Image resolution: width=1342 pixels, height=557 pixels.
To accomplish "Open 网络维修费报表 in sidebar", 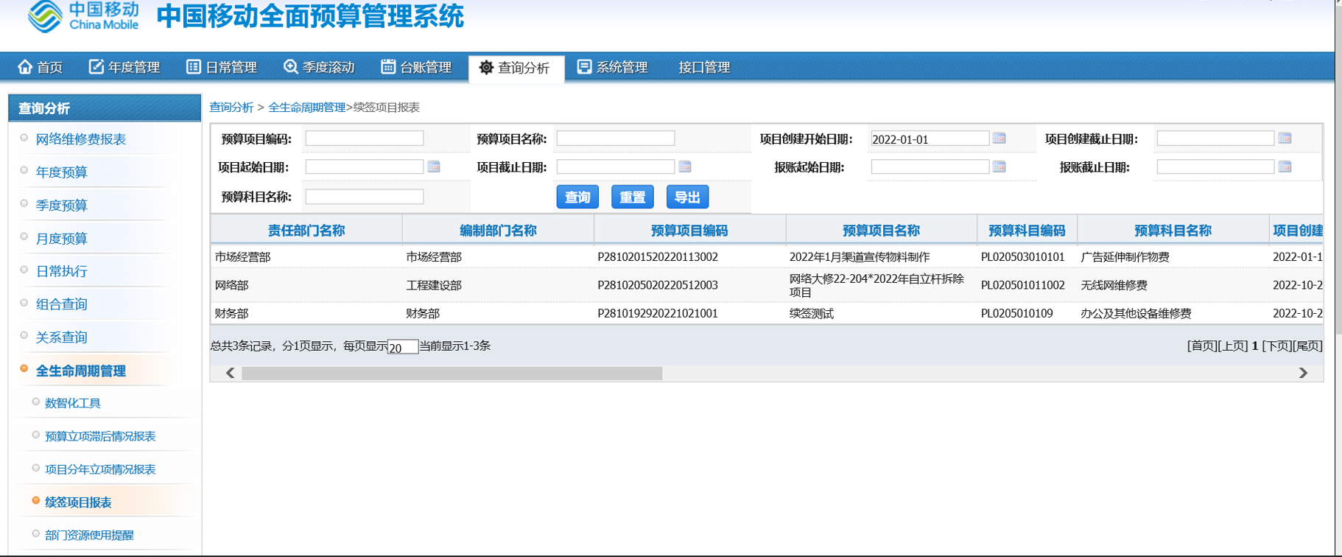I will coord(81,139).
